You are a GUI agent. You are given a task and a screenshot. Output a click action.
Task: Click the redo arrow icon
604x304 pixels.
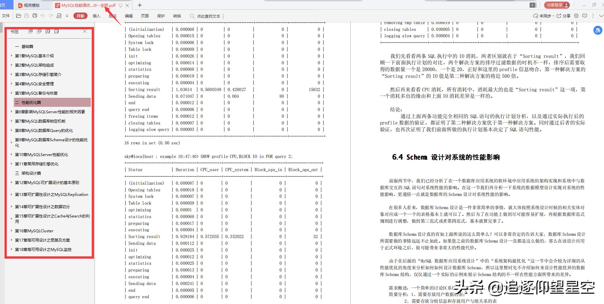(x=51, y=16)
